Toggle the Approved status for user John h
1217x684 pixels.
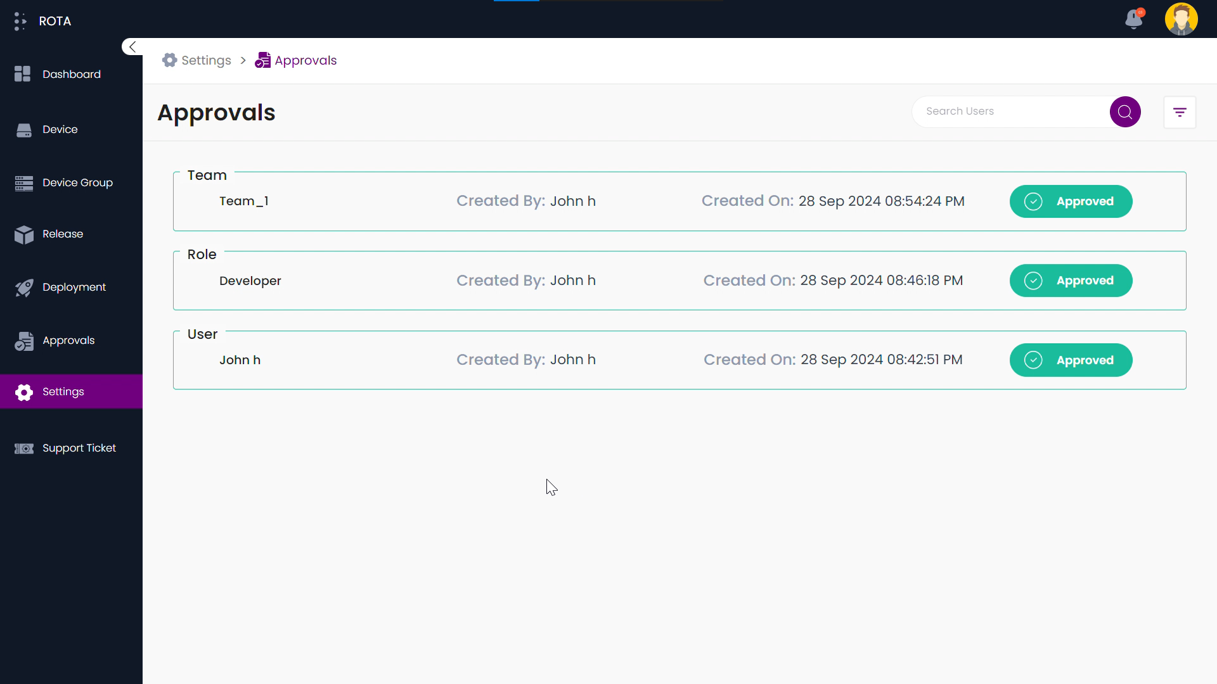pyautogui.click(x=1071, y=360)
